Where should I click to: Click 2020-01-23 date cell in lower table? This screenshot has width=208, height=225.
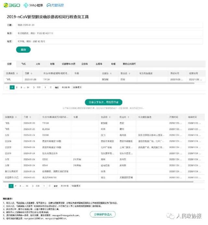click(29, 178)
